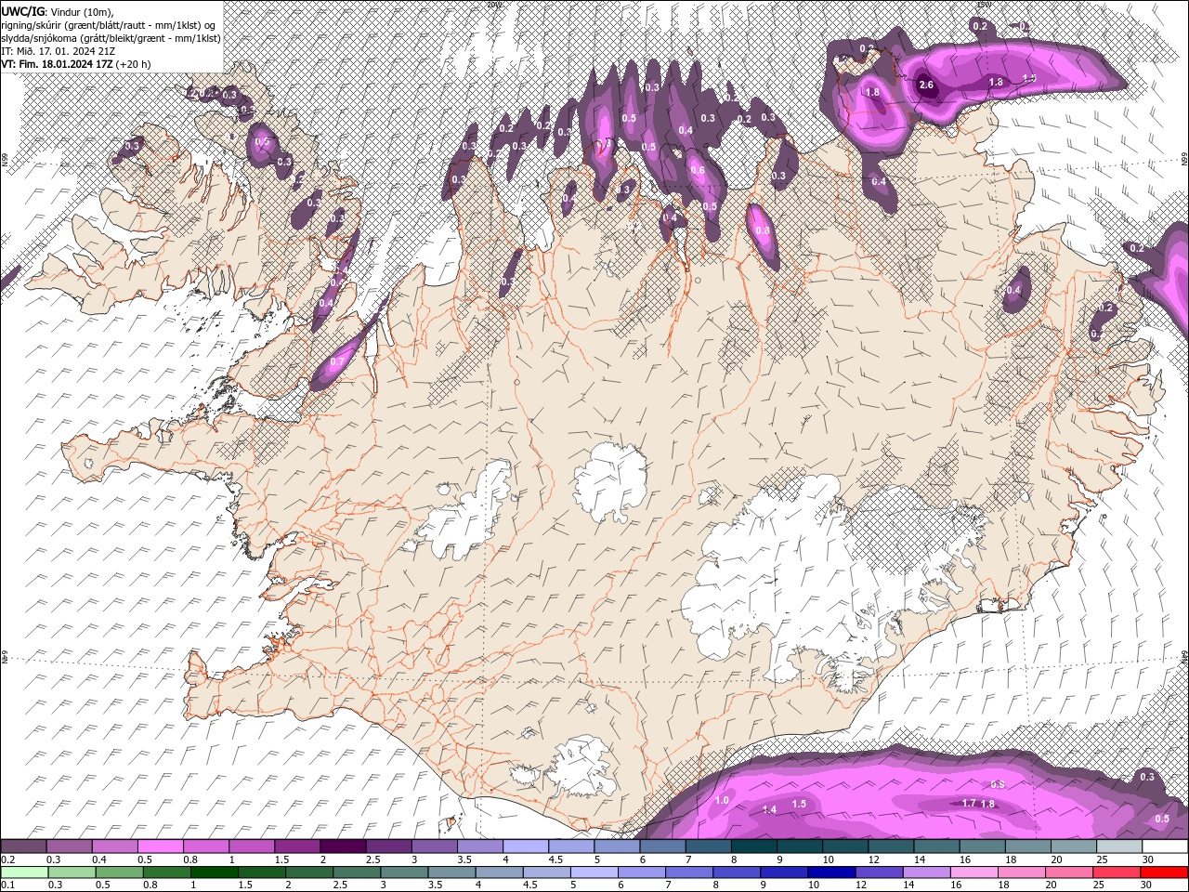Click the lower-scale green swatch for 2
The height and width of the screenshot is (892, 1189).
click(309, 872)
